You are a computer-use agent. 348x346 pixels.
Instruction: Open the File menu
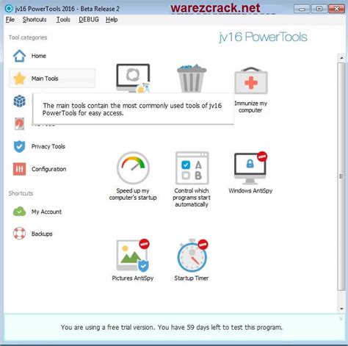click(x=10, y=20)
